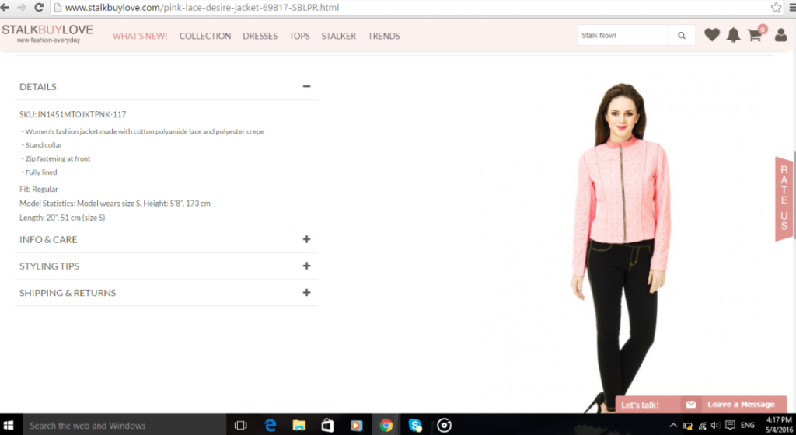Open the COLLECTION menu
This screenshot has height=435, width=796.
(x=205, y=36)
